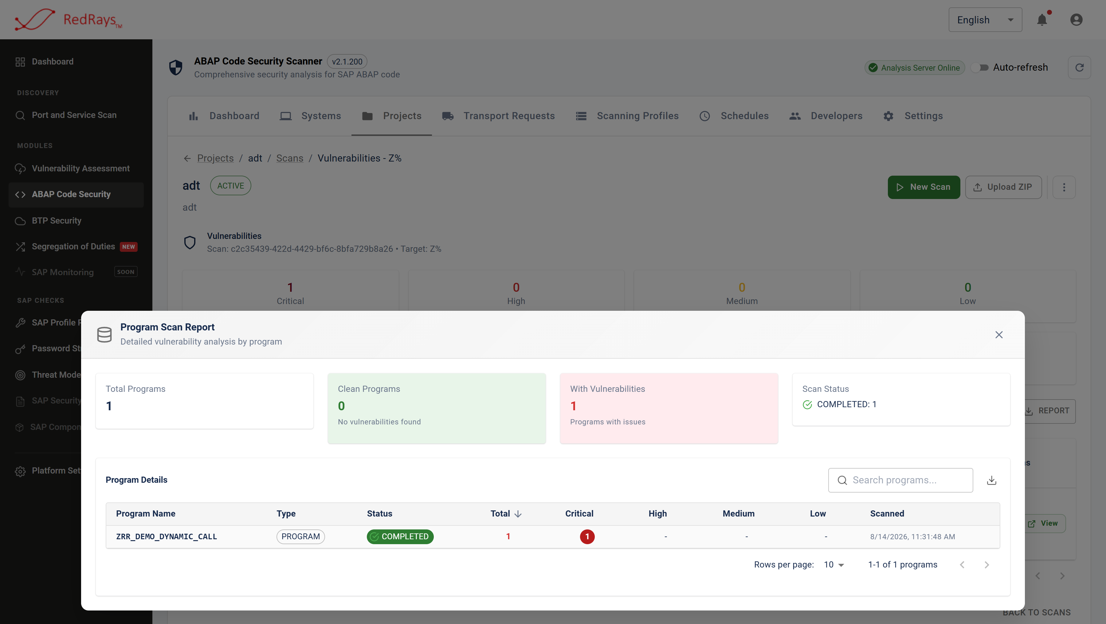The image size is (1106, 624).
Task: Switch to the Systems tab
Action: click(310, 116)
